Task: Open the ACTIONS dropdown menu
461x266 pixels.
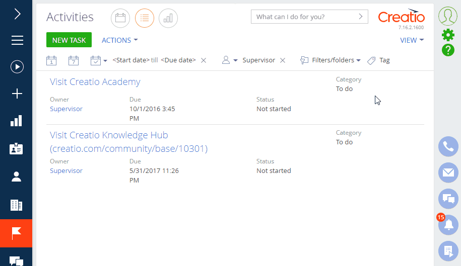Action: coord(120,40)
